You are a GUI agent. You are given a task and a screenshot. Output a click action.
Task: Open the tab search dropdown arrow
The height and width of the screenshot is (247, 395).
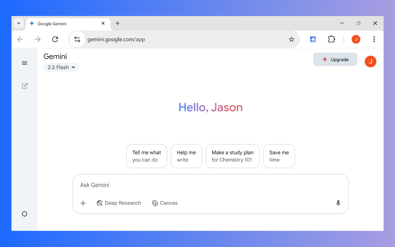19,23
